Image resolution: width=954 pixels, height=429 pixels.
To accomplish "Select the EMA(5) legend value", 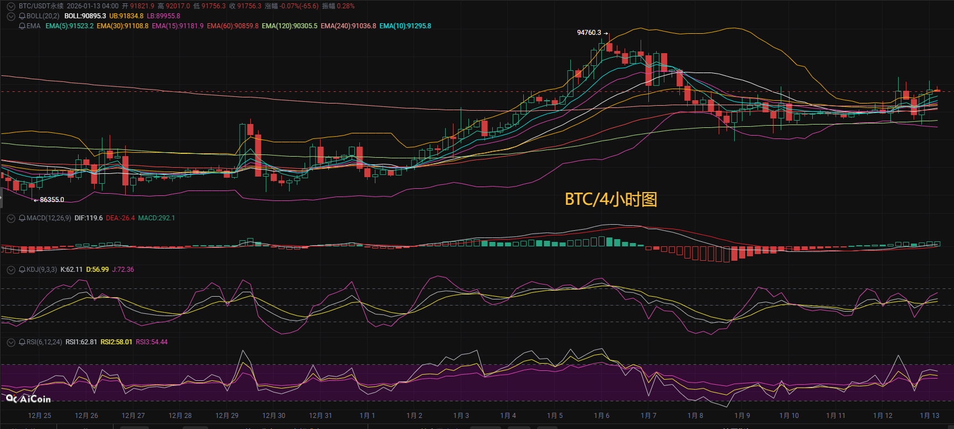I will click(69, 26).
